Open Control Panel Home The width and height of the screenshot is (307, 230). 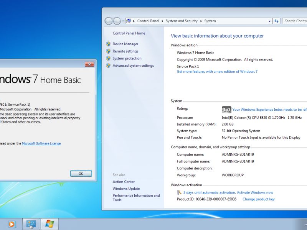[129, 33]
